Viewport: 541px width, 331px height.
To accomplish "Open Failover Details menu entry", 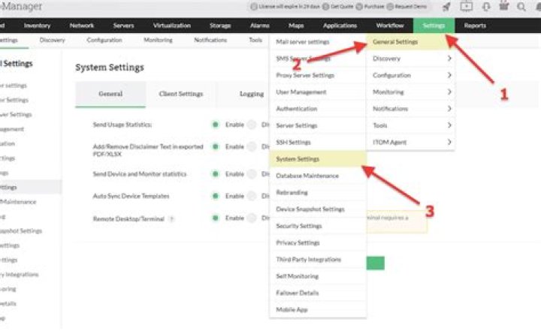I will click(x=317, y=293).
